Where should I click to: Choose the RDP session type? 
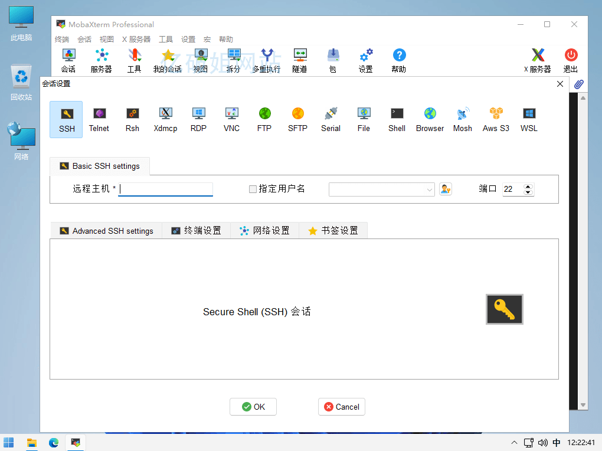point(198,119)
